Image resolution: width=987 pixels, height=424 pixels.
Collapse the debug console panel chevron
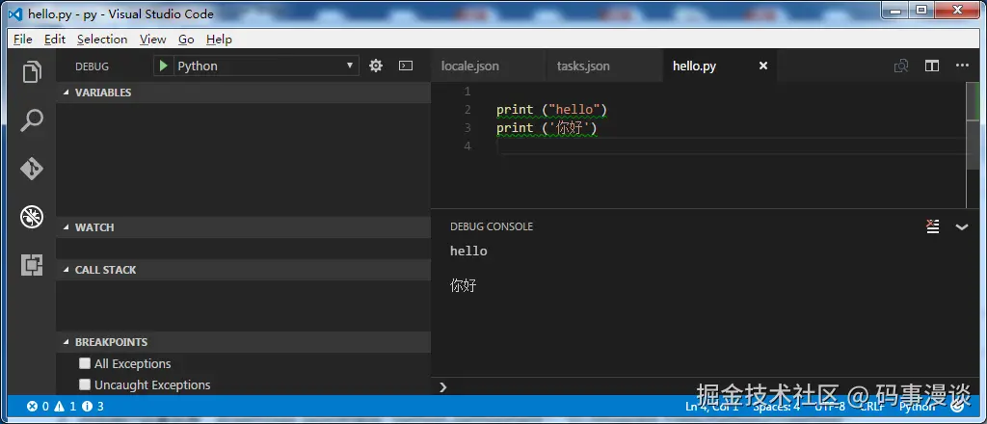pos(962,227)
